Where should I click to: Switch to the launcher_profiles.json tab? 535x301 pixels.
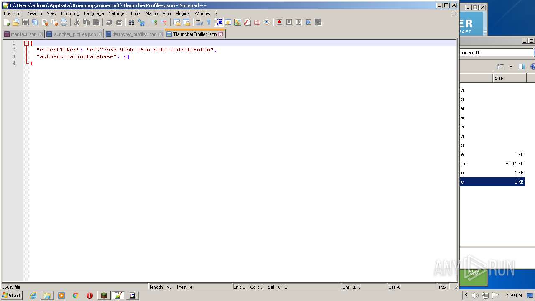pyautogui.click(x=74, y=34)
